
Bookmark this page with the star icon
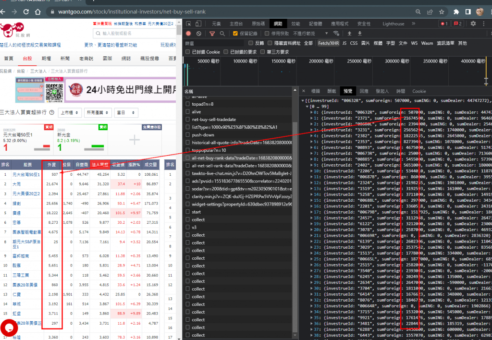click(442, 12)
